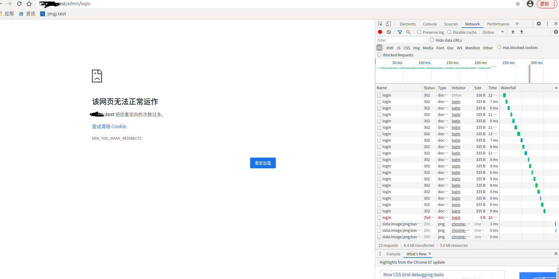This screenshot has height=279, width=559.
Task: Switch to the Performance tab
Action: (x=498, y=24)
